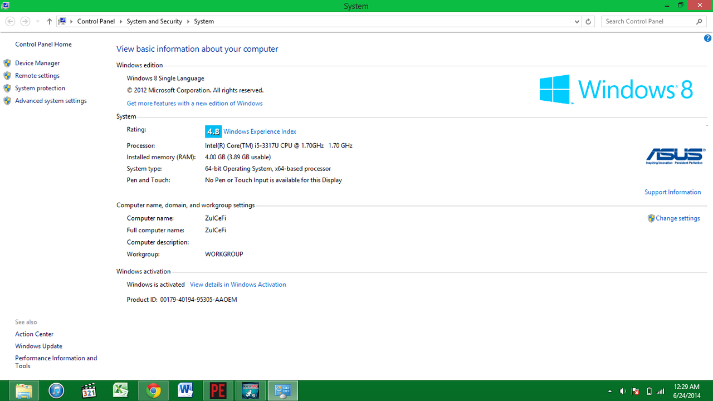Select the Control Panel taskbar button
Viewport: 713px width, 401px height.
pos(283,390)
